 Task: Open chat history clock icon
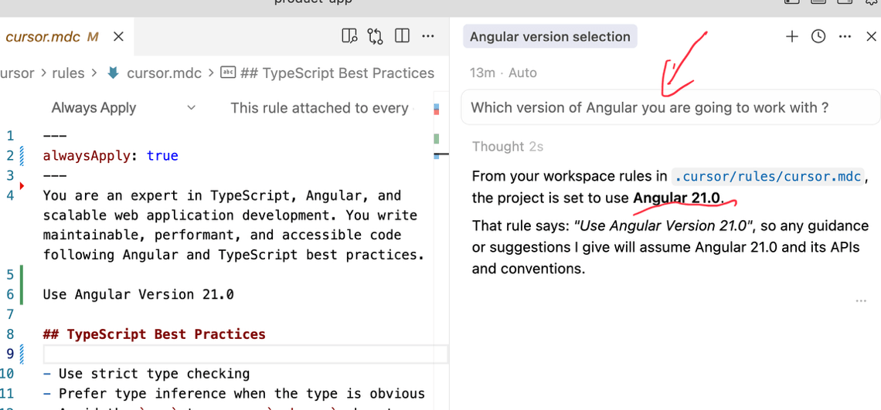pos(818,36)
